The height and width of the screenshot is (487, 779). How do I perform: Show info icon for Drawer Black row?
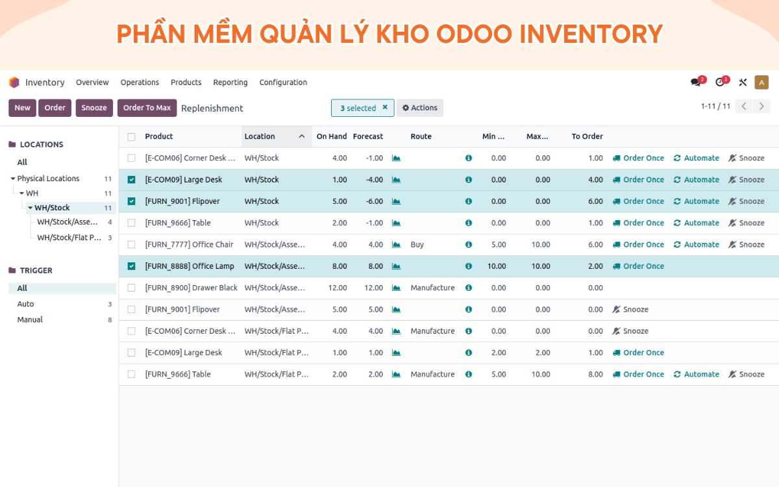(469, 288)
